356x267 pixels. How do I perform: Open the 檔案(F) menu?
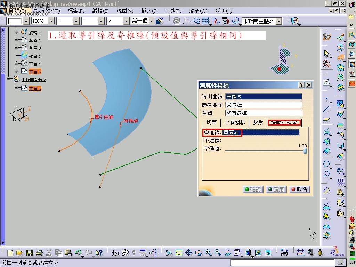point(76,11)
